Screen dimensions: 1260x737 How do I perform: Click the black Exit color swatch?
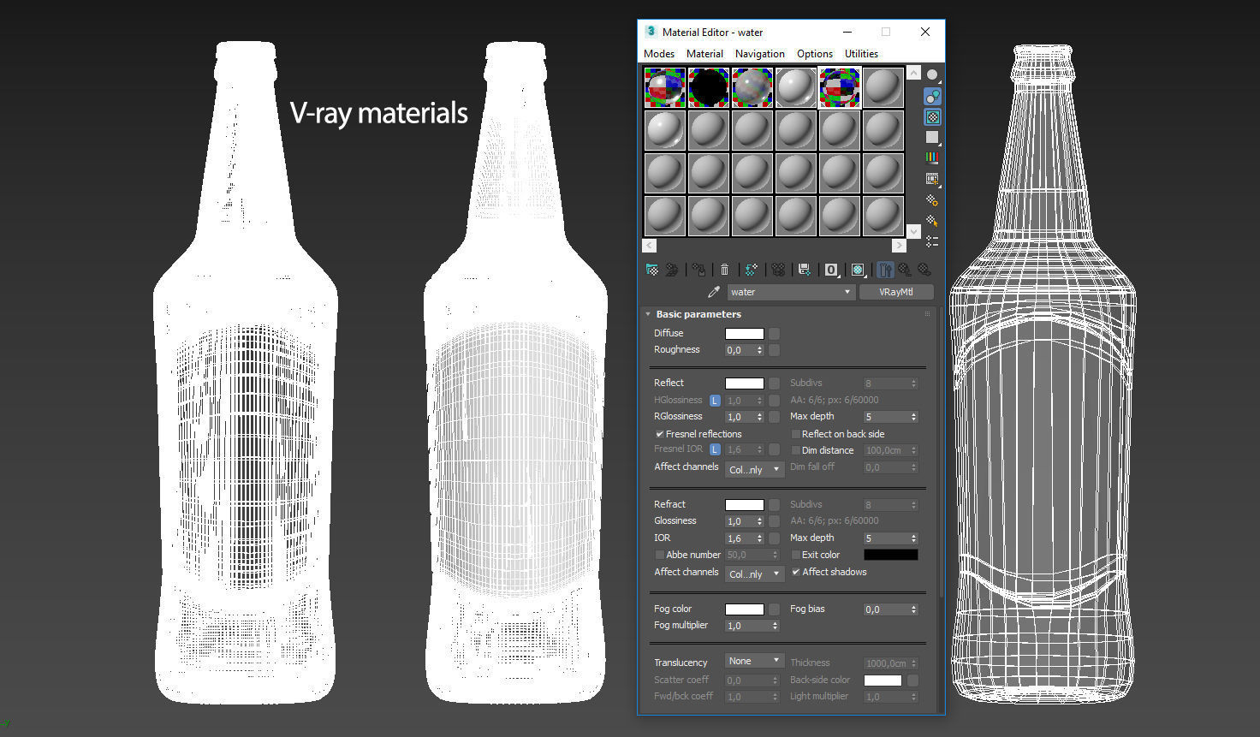point(891,555)
